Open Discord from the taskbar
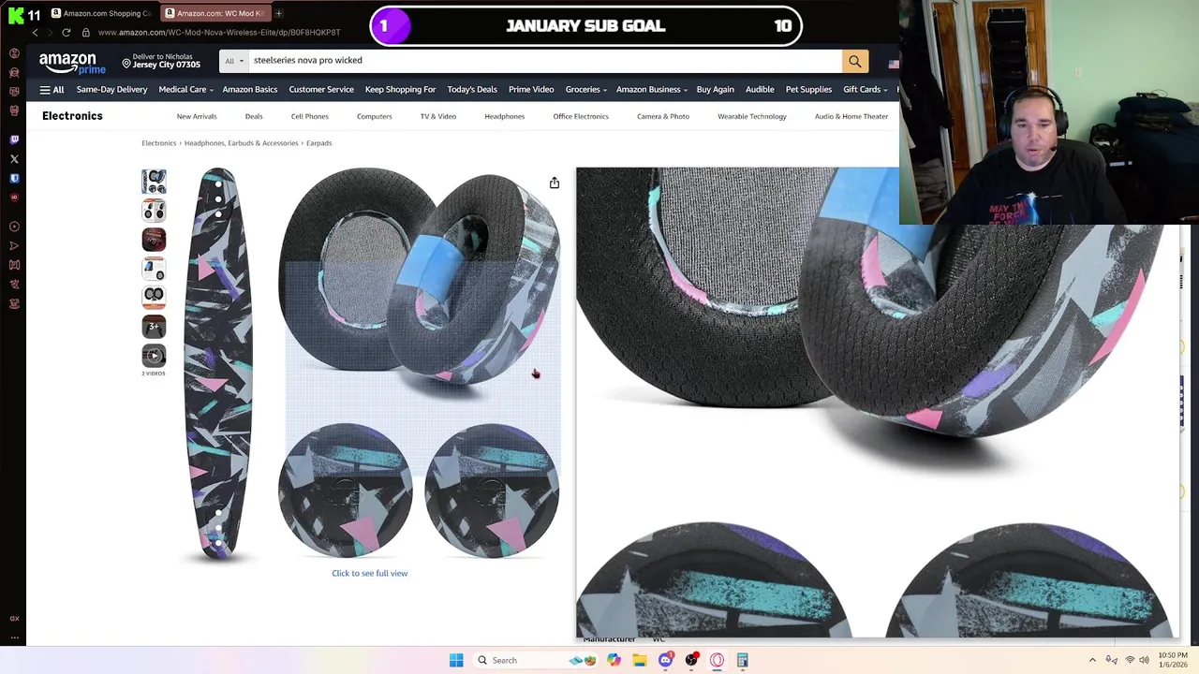This screenshot has height=674, width=1199. tap(665, 660)
